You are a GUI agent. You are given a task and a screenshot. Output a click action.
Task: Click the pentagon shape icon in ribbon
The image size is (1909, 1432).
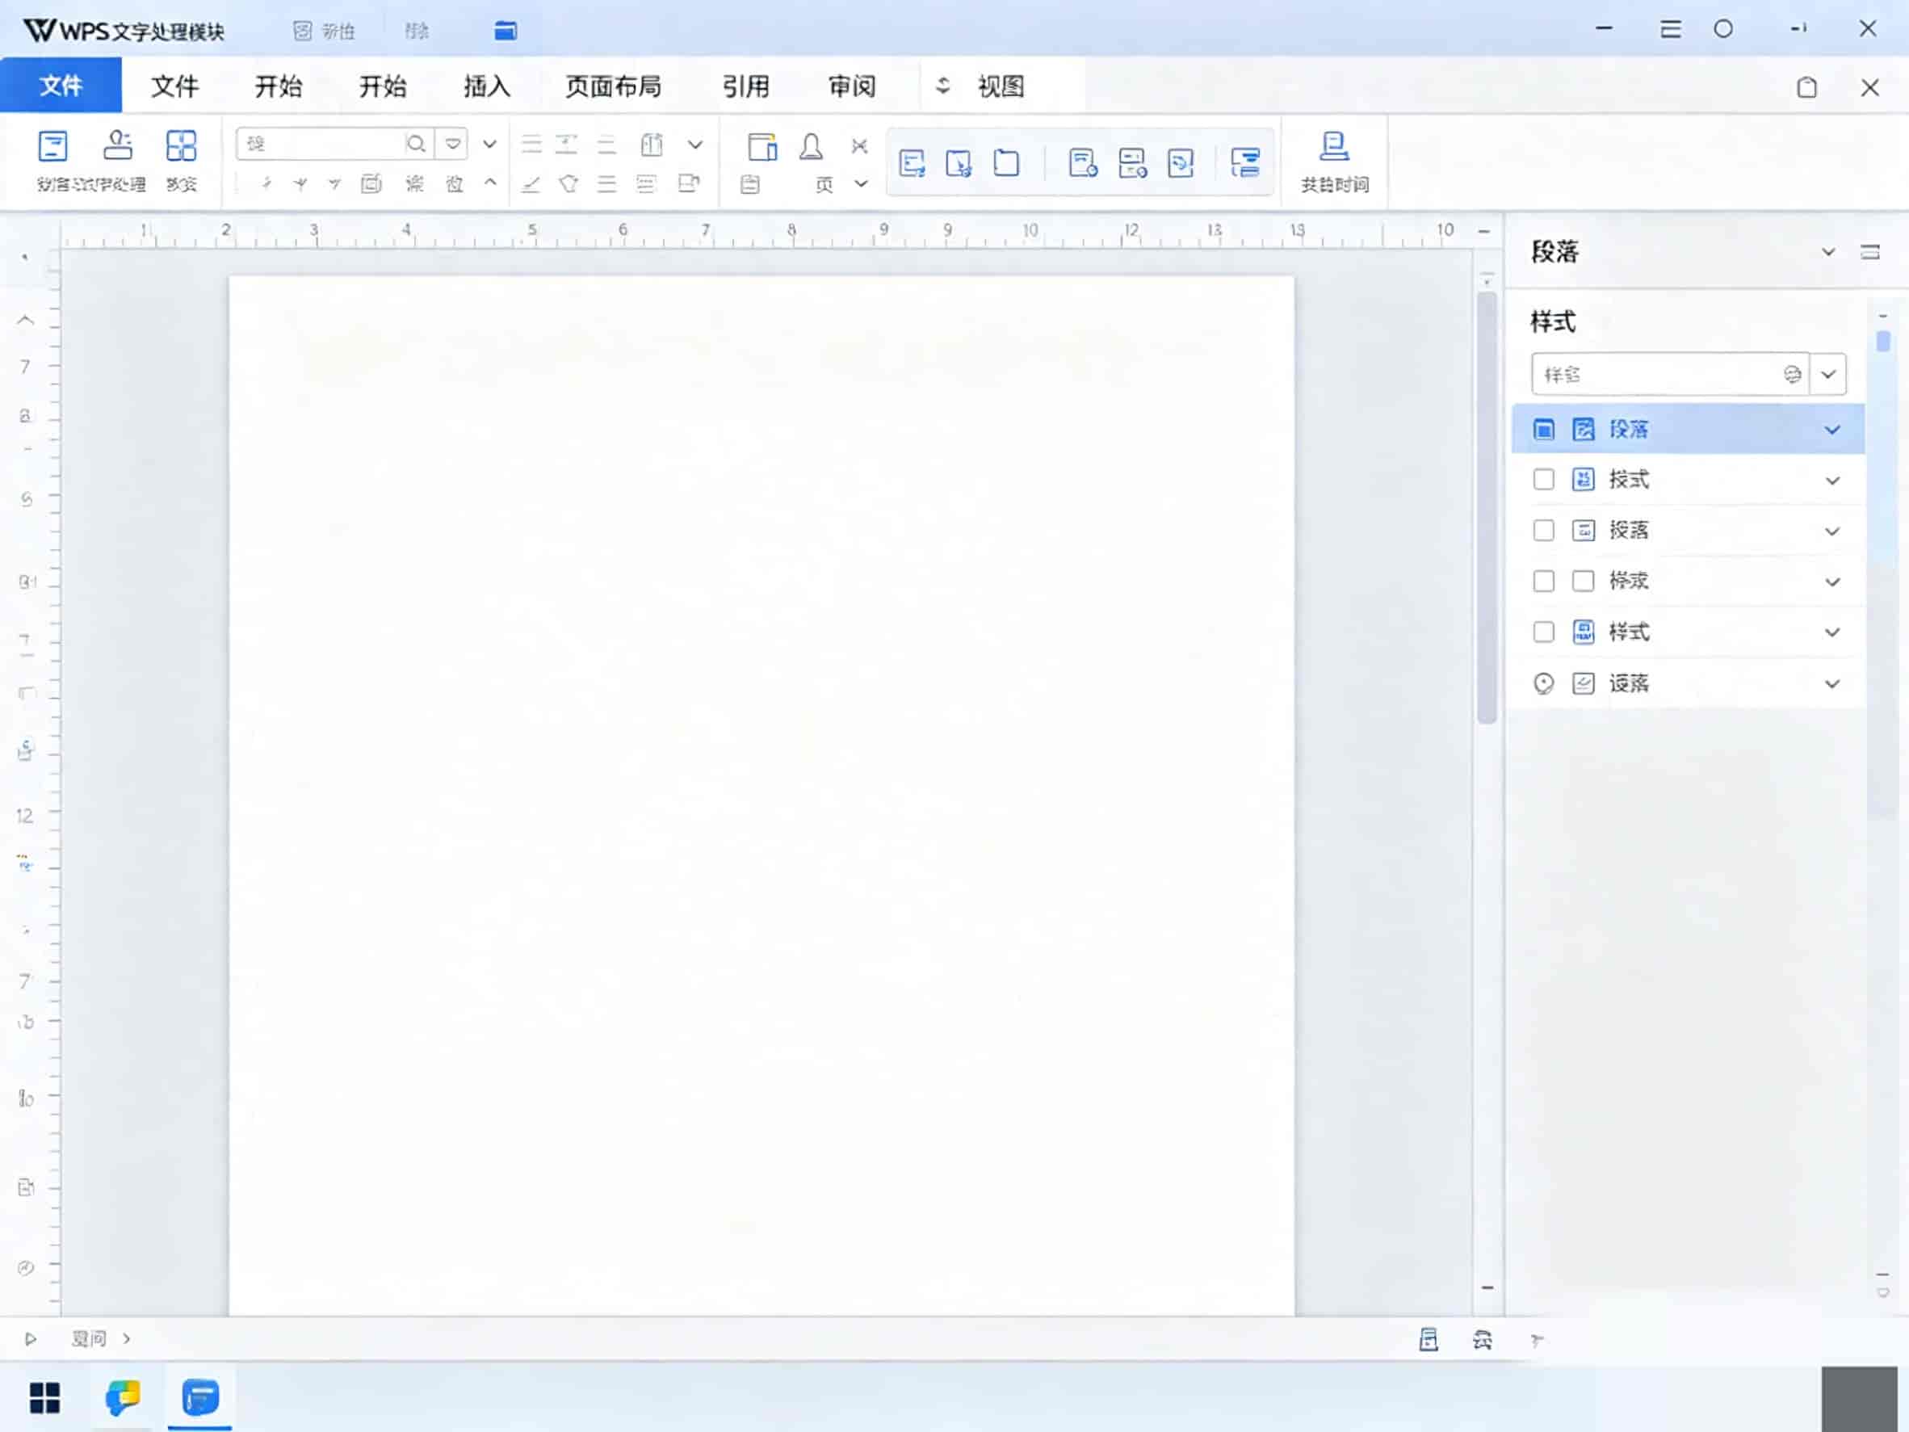coord(569,183)
